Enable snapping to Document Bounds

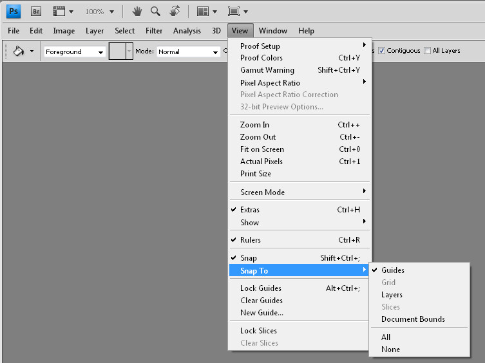[x=419, y=319]
